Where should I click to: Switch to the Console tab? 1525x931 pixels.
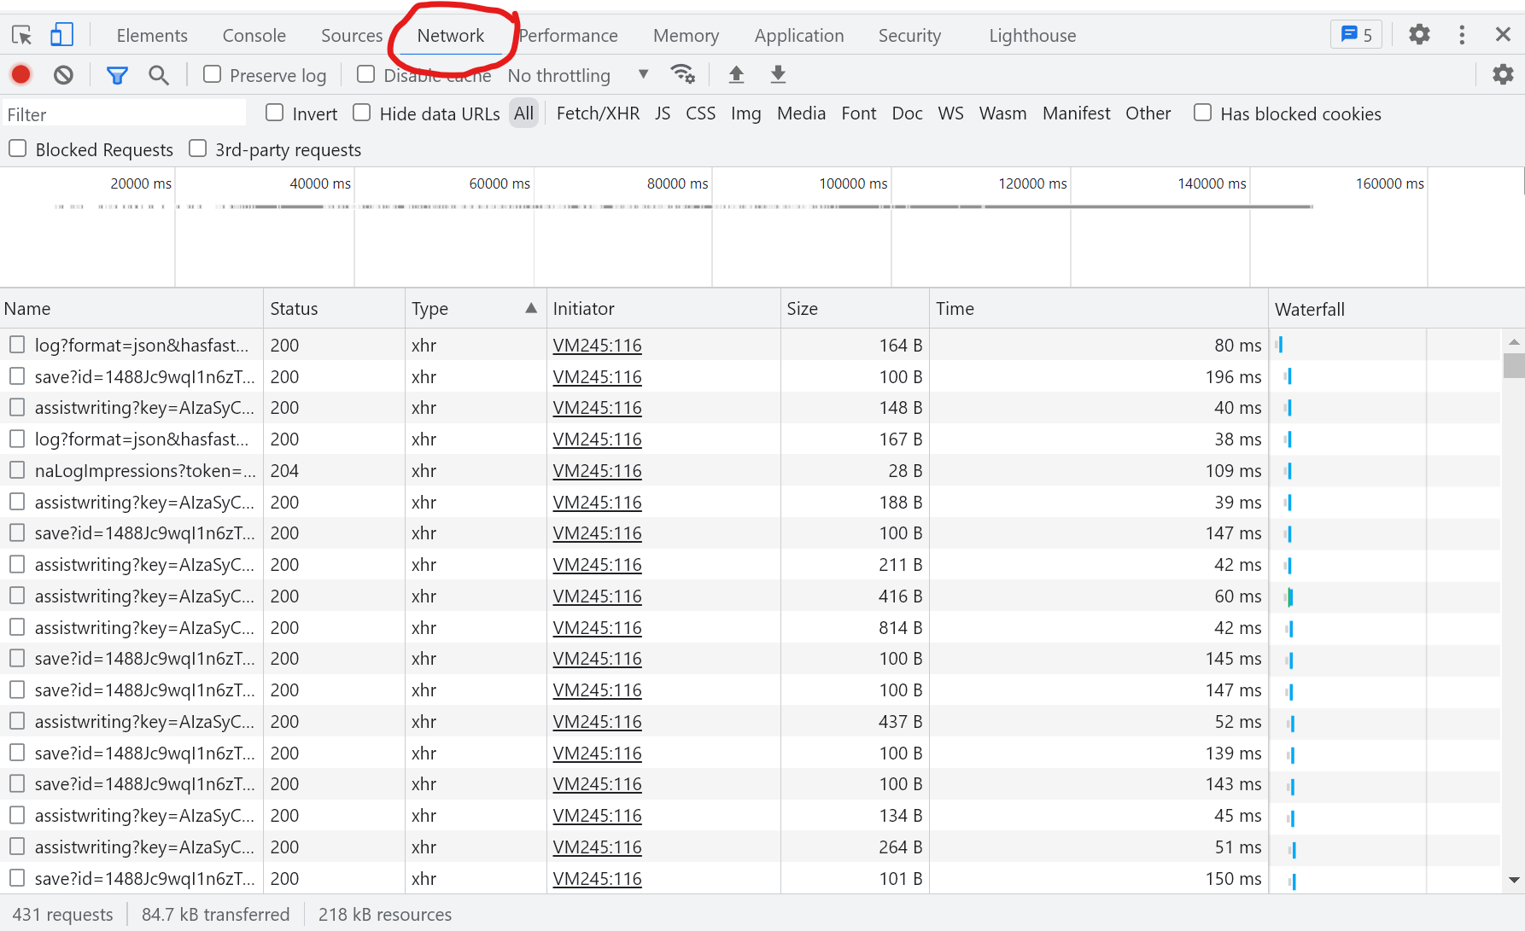pyautogui.click(x=254, y=35)
